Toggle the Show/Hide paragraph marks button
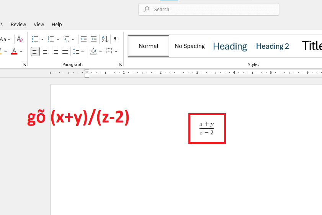This screenshot has height=215, width=322. point(116,39)
